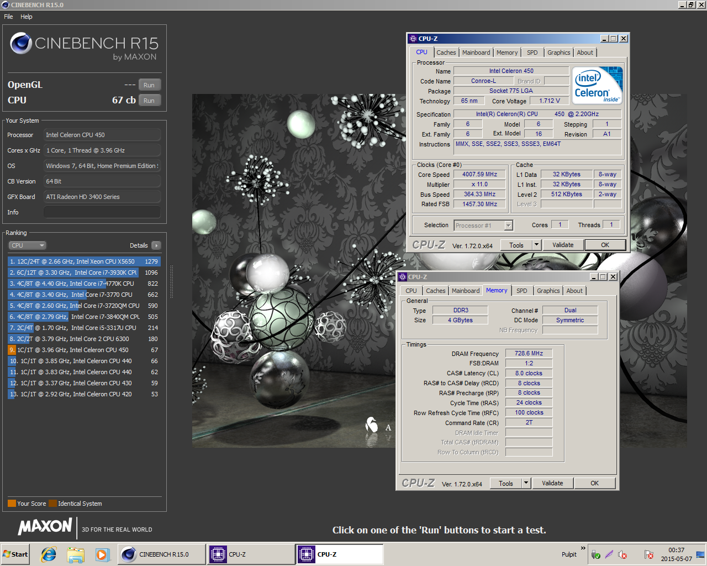This screenshot has width=707, height=566.
Task: Click the active CPU-Z taskbar button
Action: (340, 554)
